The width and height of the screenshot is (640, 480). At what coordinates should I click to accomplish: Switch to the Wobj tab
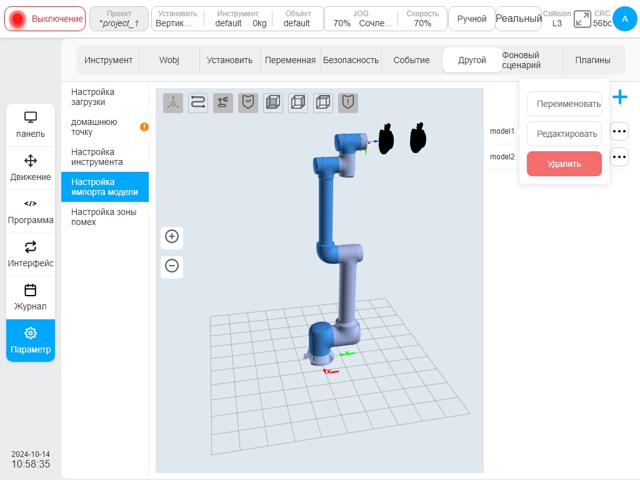(169, 60)
